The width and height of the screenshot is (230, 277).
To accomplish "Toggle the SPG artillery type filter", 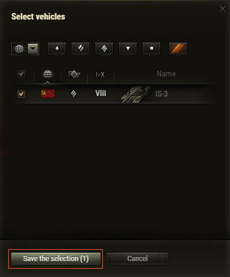I will tap(151, 49).
